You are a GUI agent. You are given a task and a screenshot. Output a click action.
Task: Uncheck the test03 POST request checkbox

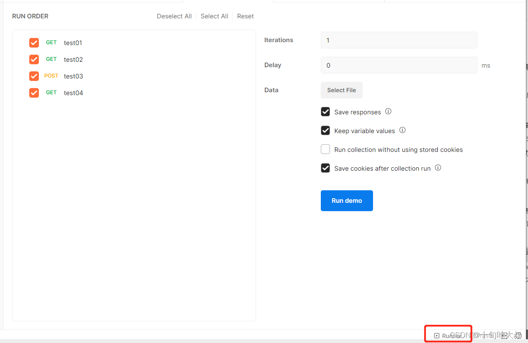click(34, 76)
